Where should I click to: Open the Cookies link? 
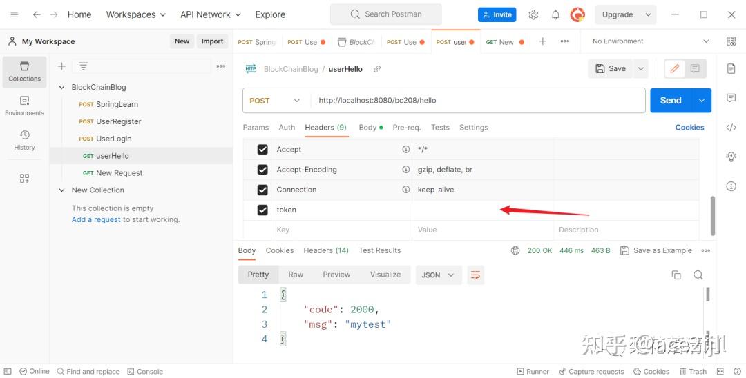pos(689,128)
